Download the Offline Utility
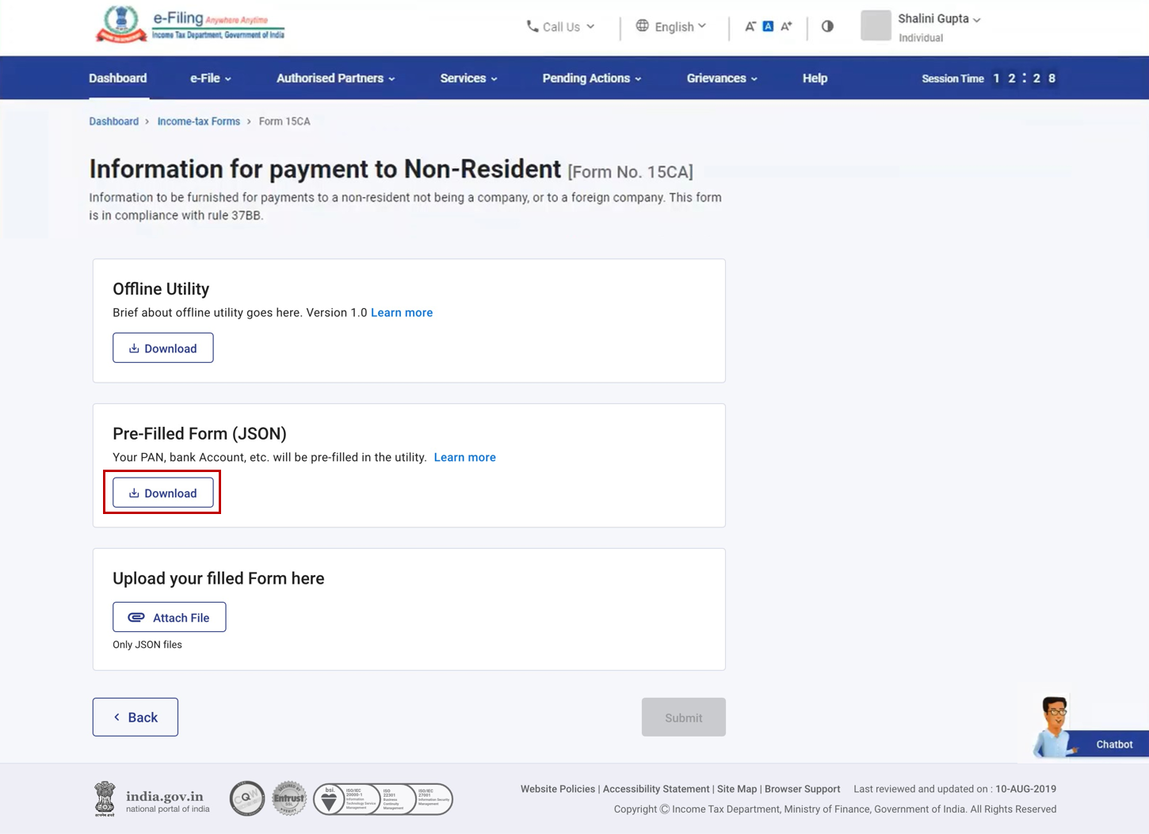 click(x=162, y=348)
